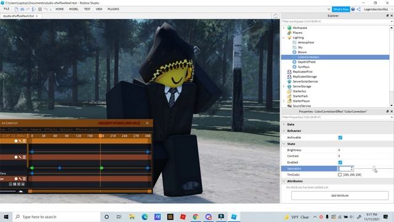Select the Players icon in Explorer
This screenshot has height=222, width=394.
click(289, 33)
